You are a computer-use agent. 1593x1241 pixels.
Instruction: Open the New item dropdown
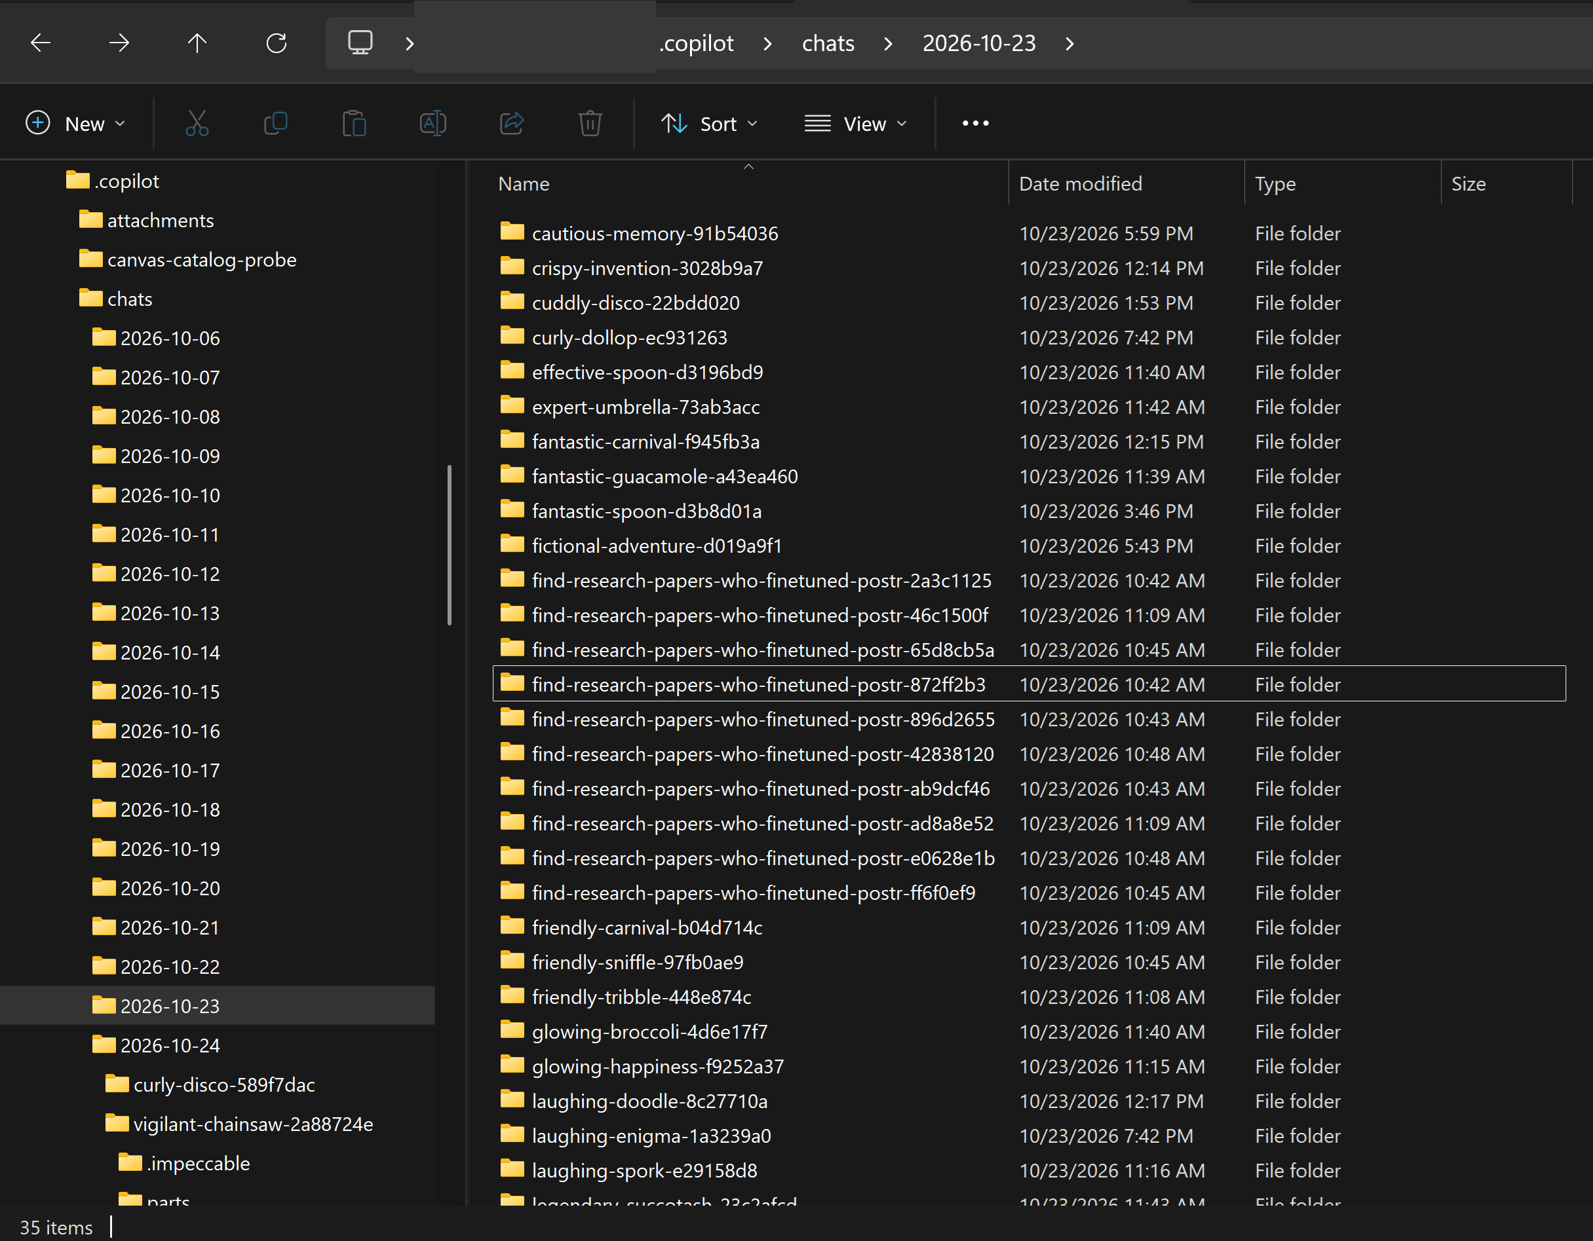(76, 123)
